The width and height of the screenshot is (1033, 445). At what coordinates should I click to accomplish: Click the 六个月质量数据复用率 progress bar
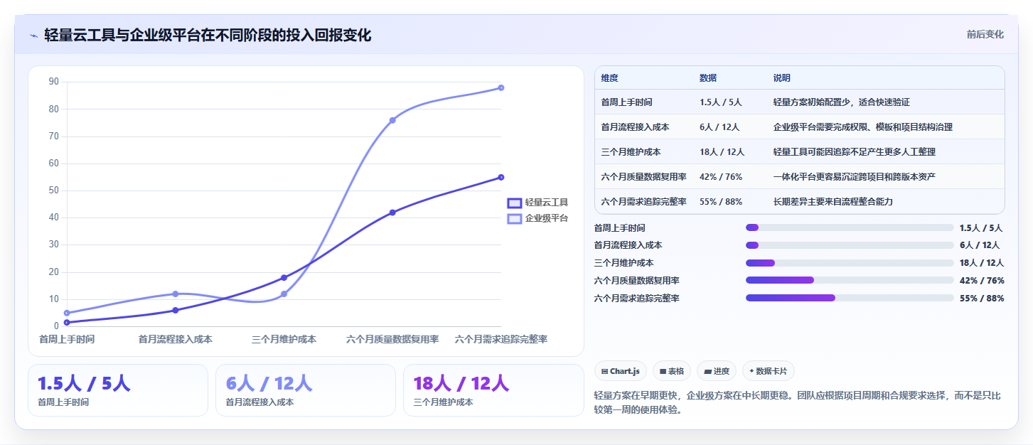pyautogui.click(x=850, y=280)
